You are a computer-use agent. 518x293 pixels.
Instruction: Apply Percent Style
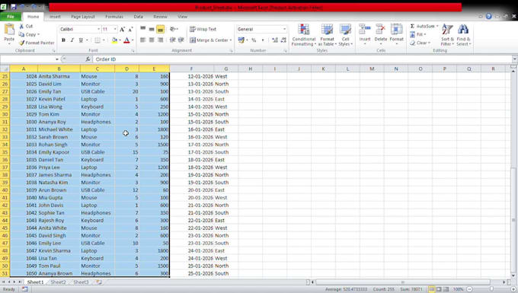tap(254, 40)
